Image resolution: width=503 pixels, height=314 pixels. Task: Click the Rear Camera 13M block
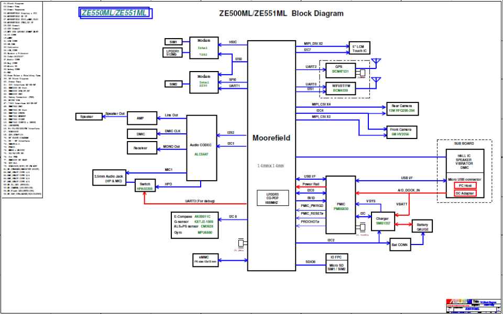(x=402, y=108)
